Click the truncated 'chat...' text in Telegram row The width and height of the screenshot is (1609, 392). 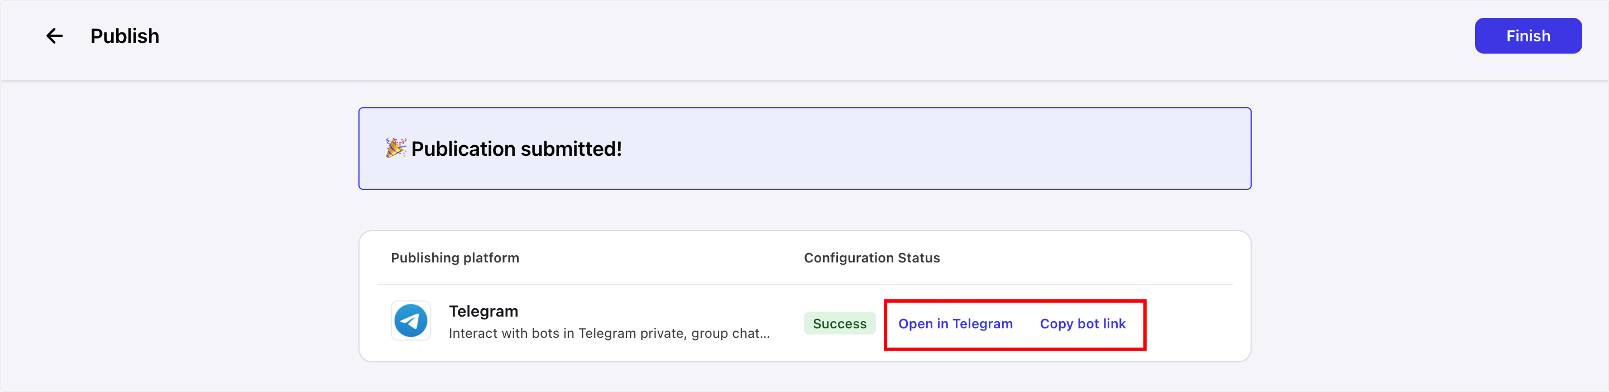[750, 333]
